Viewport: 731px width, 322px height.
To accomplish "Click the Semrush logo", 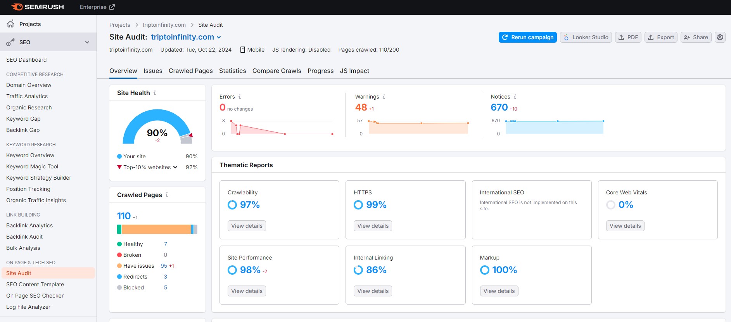I will click(38, 7).
